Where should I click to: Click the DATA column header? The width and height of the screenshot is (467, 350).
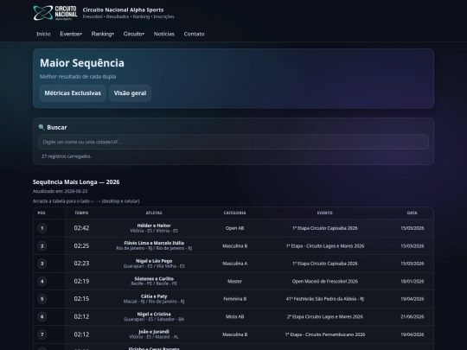(x=413, y=213)
